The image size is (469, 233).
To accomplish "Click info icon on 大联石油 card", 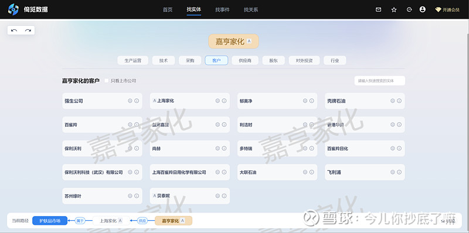I will click(x=312, y=172).
